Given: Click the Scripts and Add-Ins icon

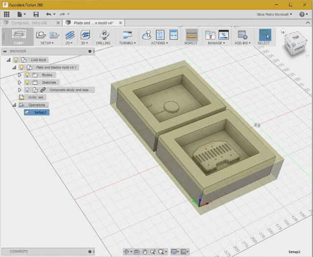Looking at the screenshot, I should pos(243,35).
